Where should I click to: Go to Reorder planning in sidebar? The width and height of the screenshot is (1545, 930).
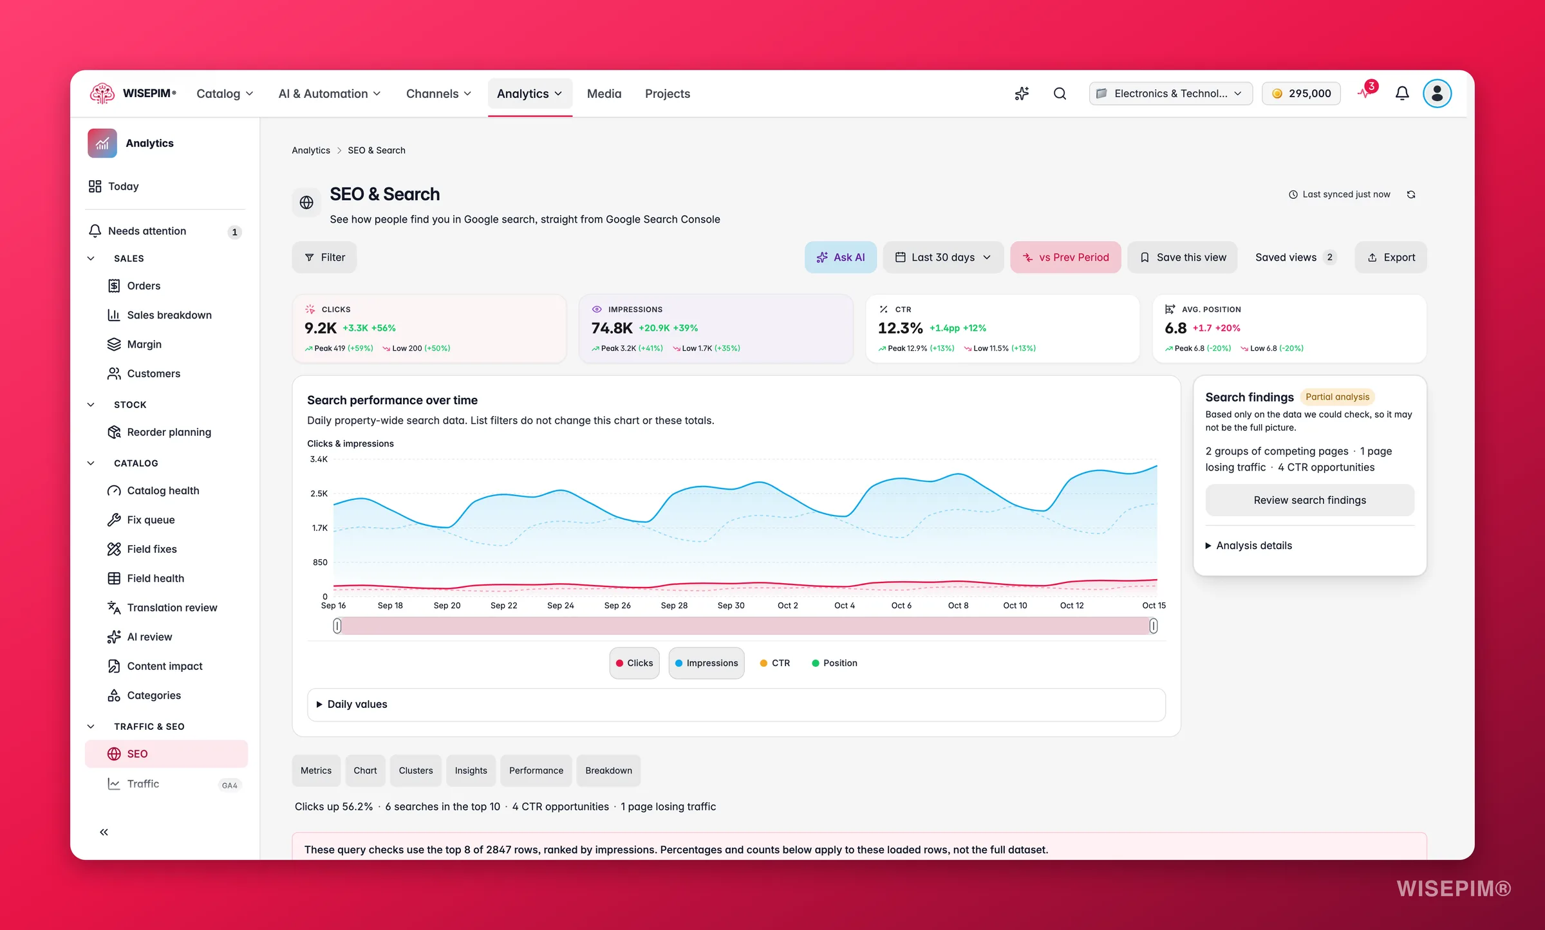(165, 432)
